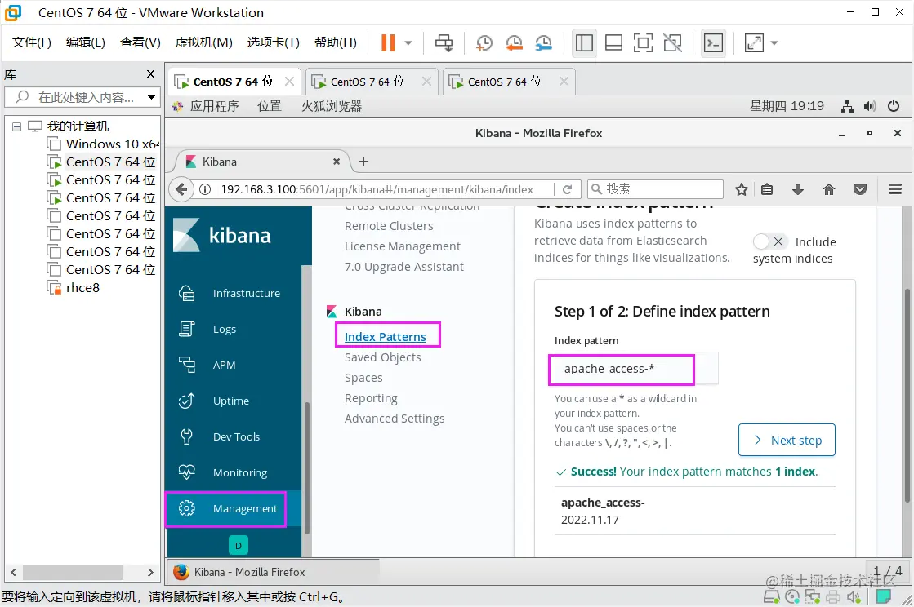Screen dimensions: 914x607
Task: Close the Kibana Firefox tab
Action: (x=337, y=162)
